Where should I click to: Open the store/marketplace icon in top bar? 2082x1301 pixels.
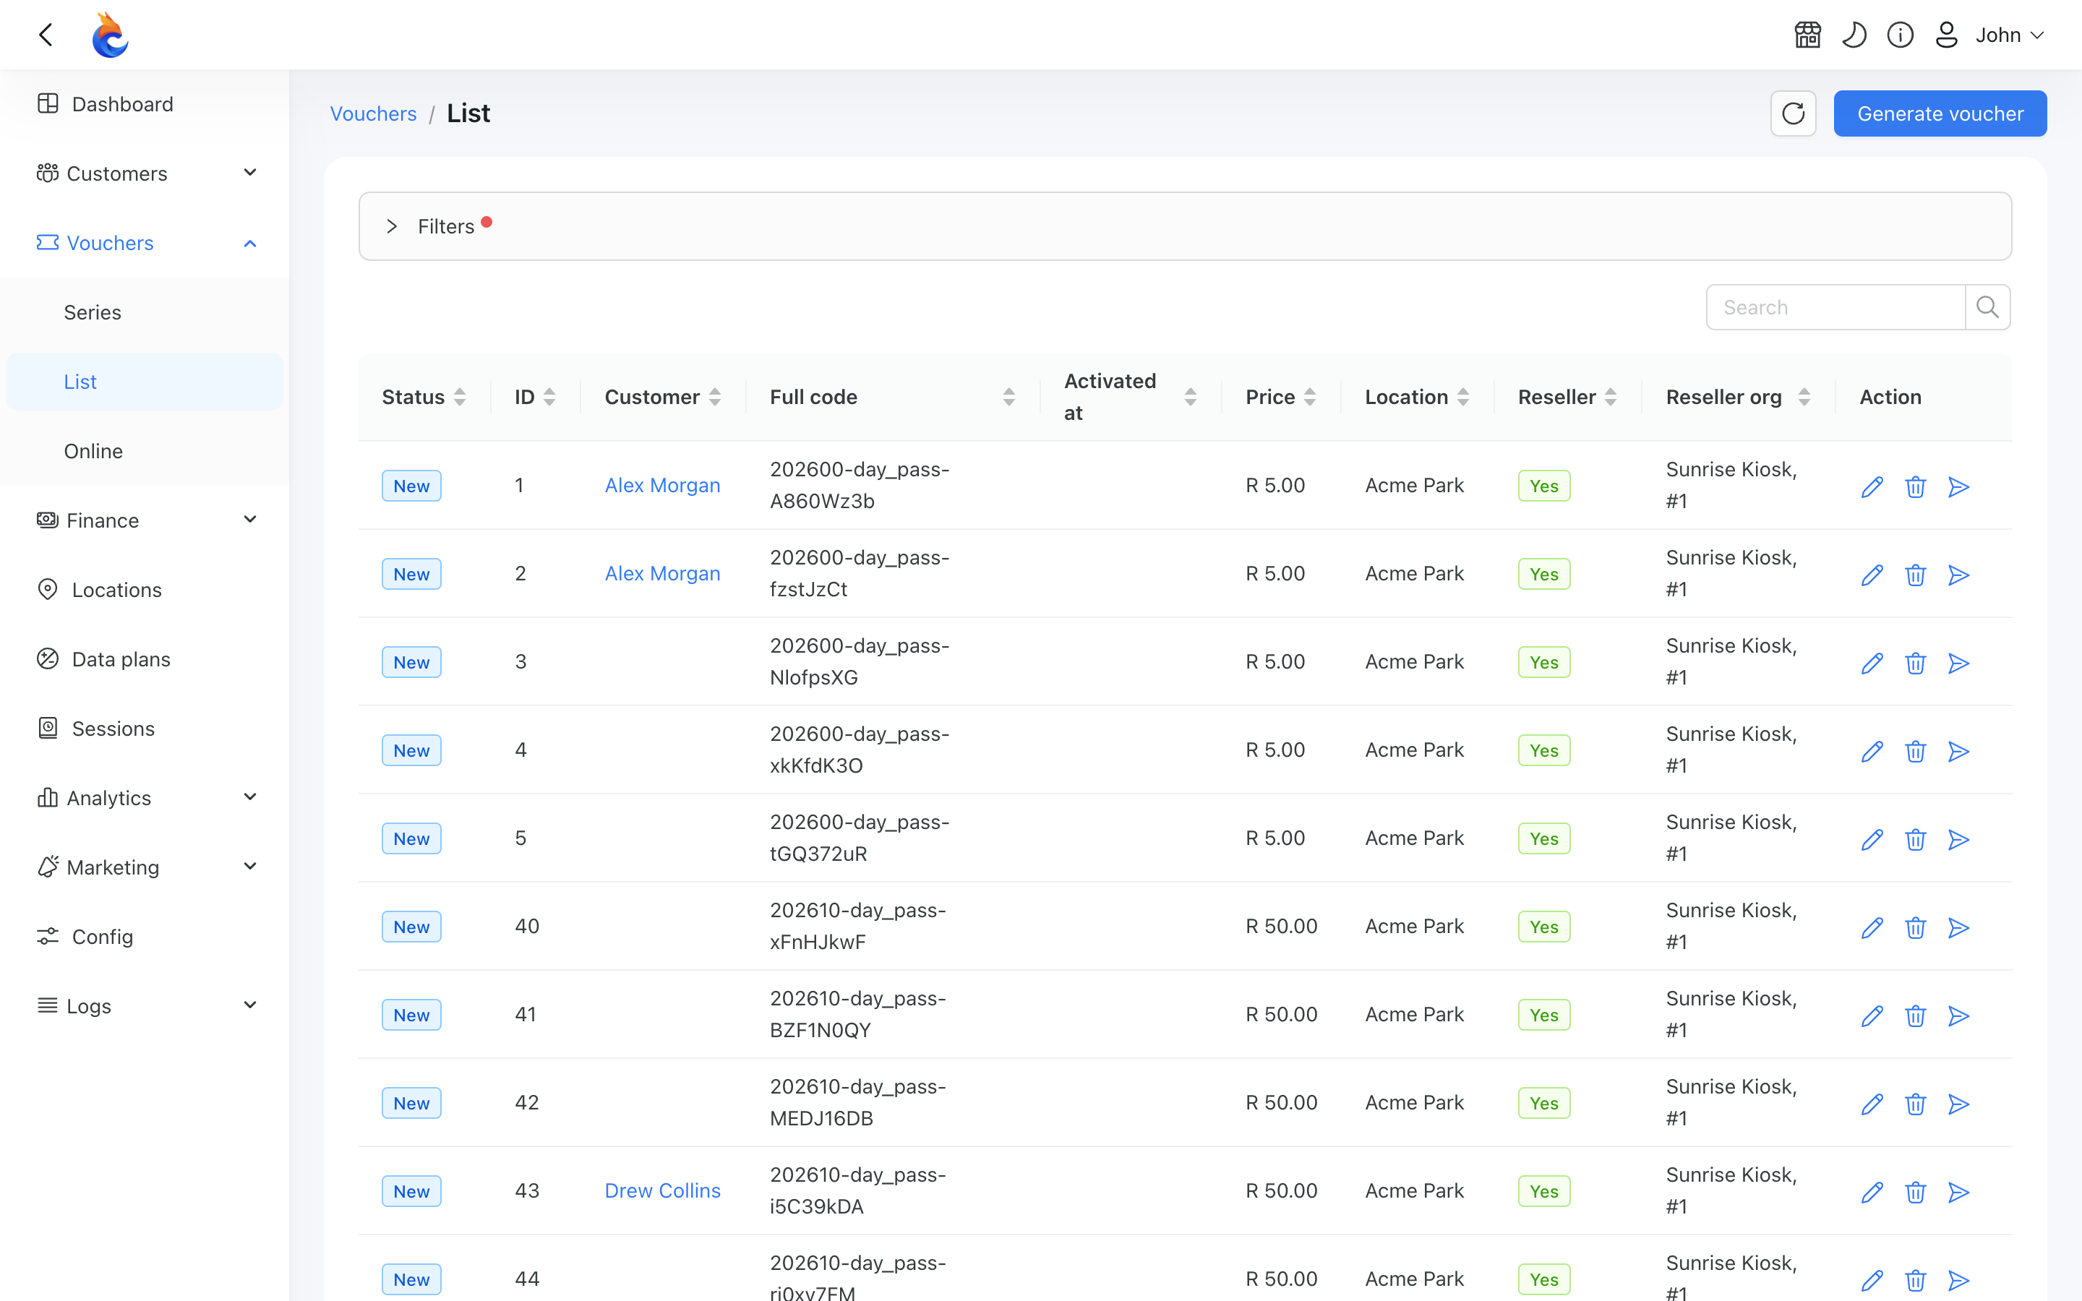point(1807,35)
